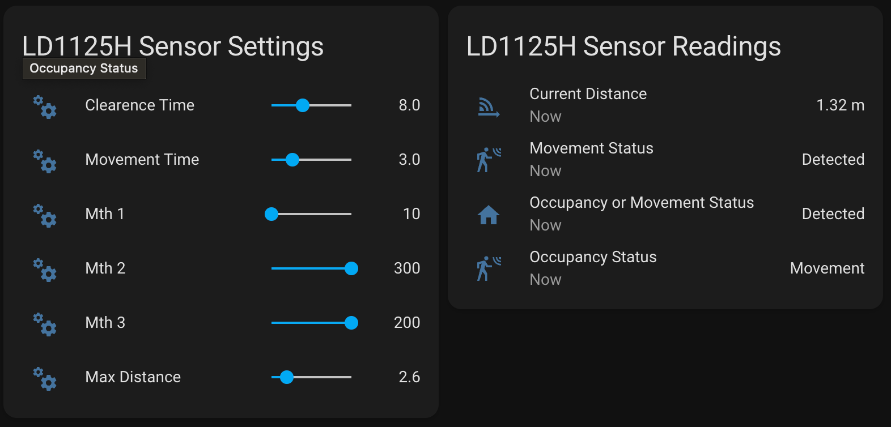Screen dimensions: 891x427
Task: Click the Mth 2 setting label
Action: [105, 268]
